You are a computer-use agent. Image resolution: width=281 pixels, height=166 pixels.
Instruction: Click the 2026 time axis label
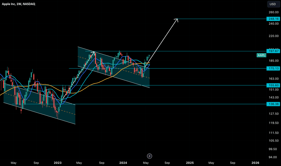pos(255,163)
